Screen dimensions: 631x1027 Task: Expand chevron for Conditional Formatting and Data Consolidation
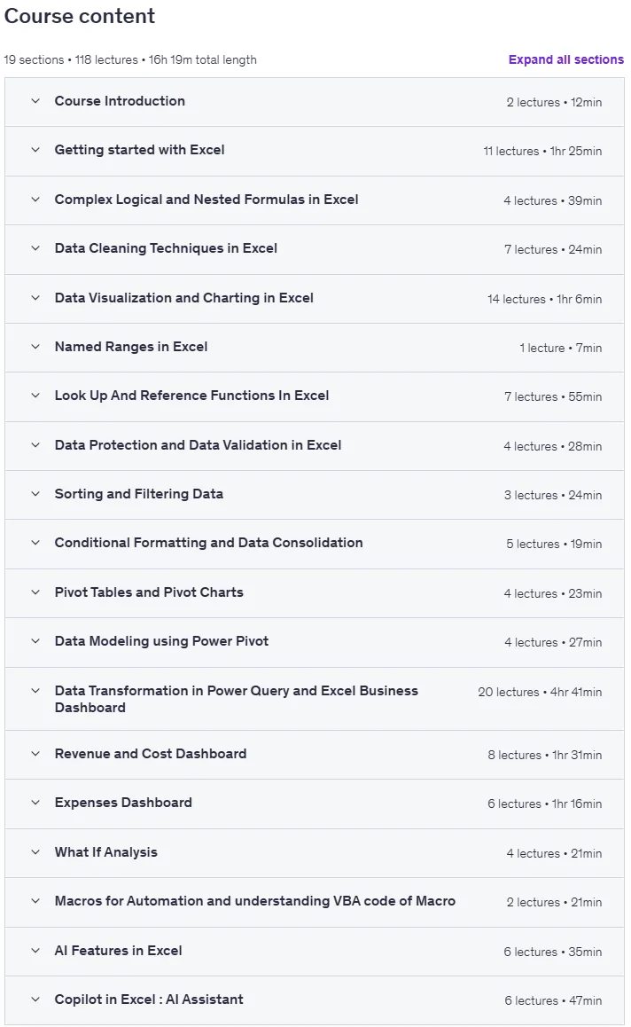[35, 543]
